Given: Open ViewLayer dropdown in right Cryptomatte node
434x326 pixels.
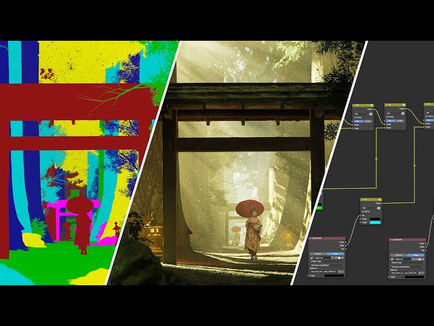Looking at the screenshot, I should click(x=408, y=267).
